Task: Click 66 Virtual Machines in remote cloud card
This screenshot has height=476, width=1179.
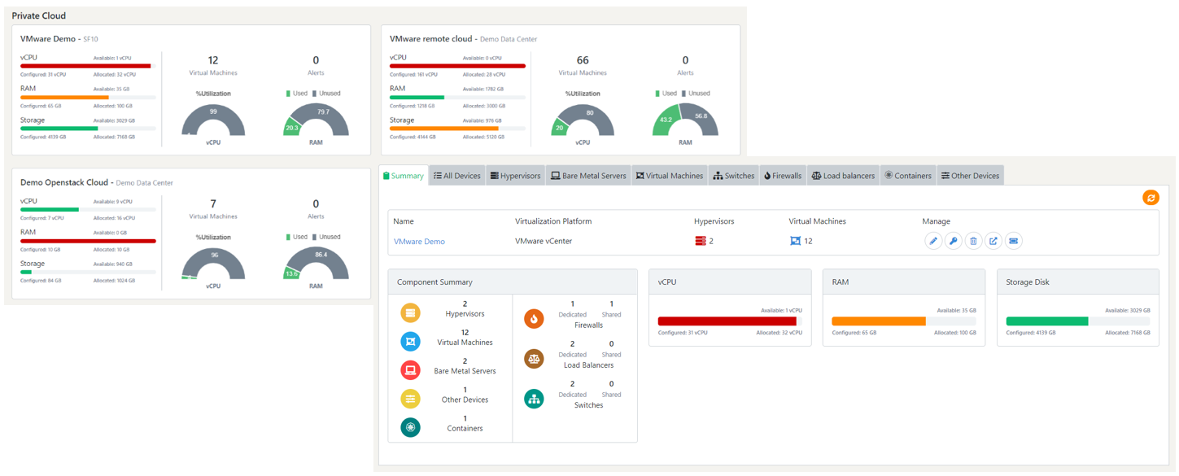Action: click(x=583, y=65)
